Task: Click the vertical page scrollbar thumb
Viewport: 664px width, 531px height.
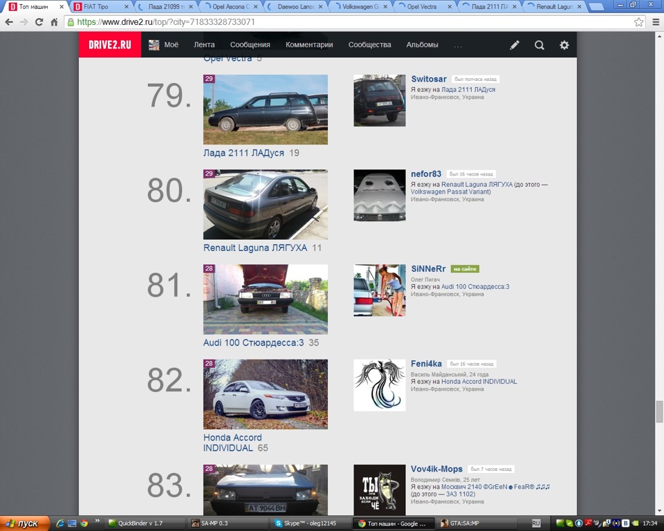Action: pos(659,411)
